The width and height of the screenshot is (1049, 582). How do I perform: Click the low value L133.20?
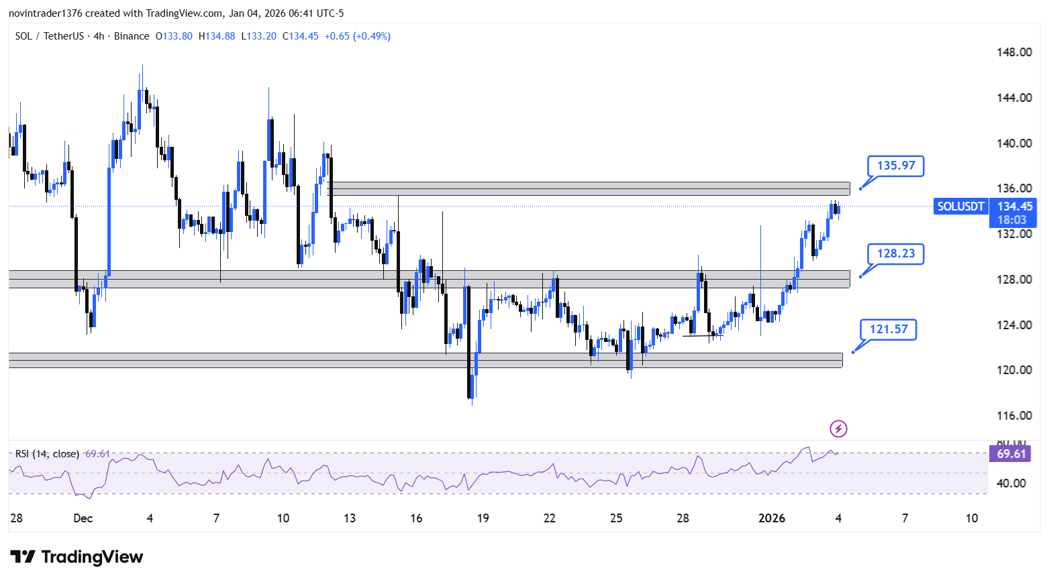tap(259, 36)
